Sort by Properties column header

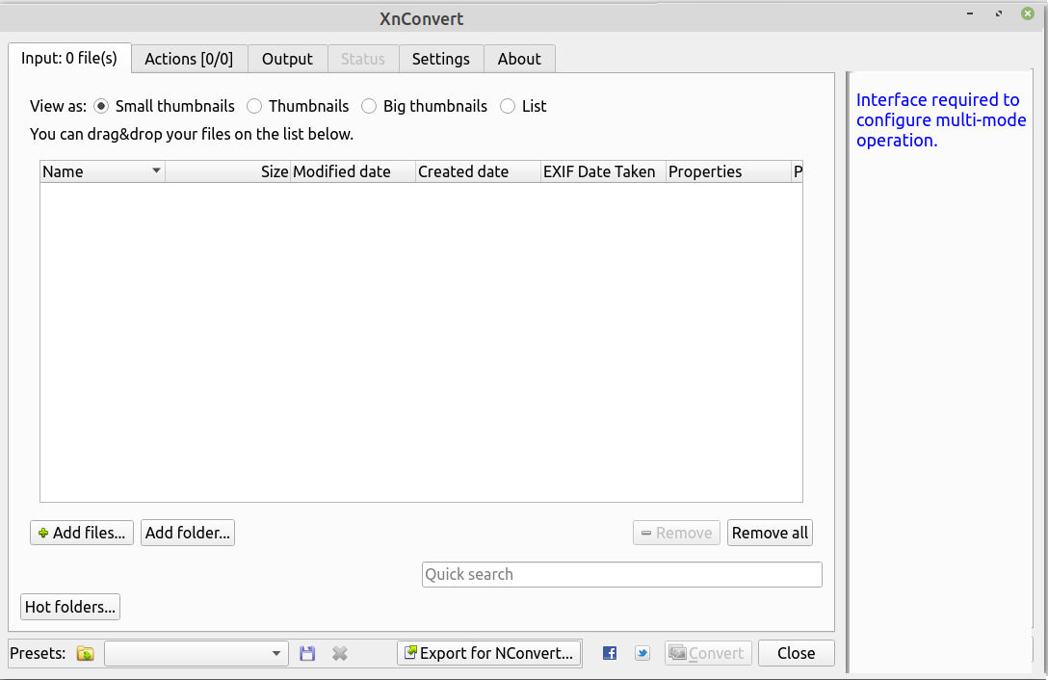click(x=728, y=171)
